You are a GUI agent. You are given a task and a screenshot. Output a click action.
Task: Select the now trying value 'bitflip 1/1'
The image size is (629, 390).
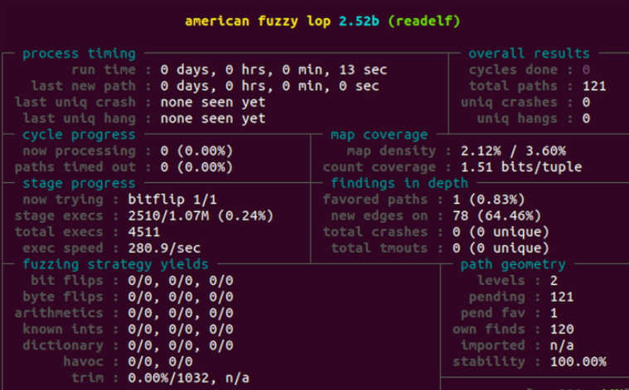172,200
